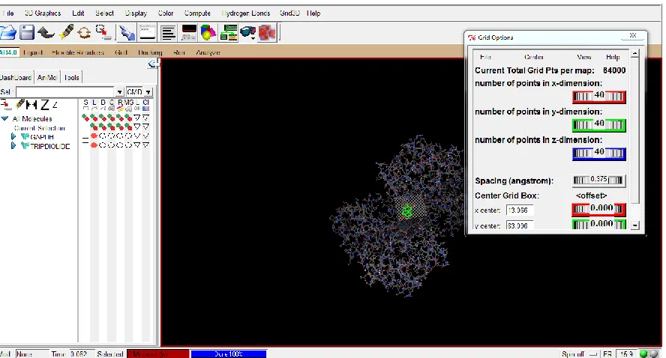Click the small Z icon in dashboard
The width and height of the screenshot is (666, 358).
[55, 105]
